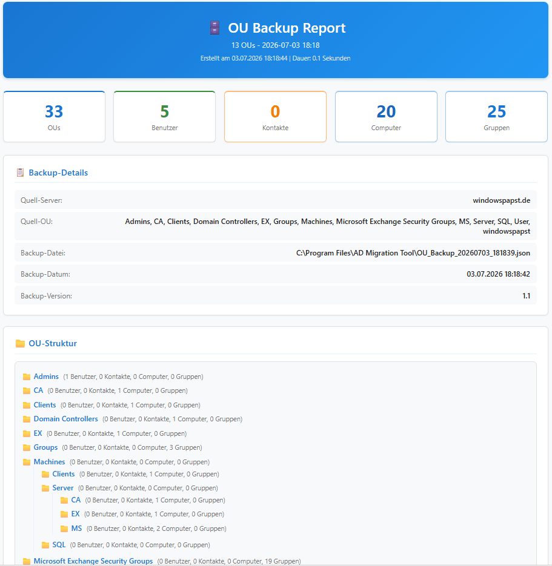
Task: Click the Backup-Version label
Action: [46, 296]
